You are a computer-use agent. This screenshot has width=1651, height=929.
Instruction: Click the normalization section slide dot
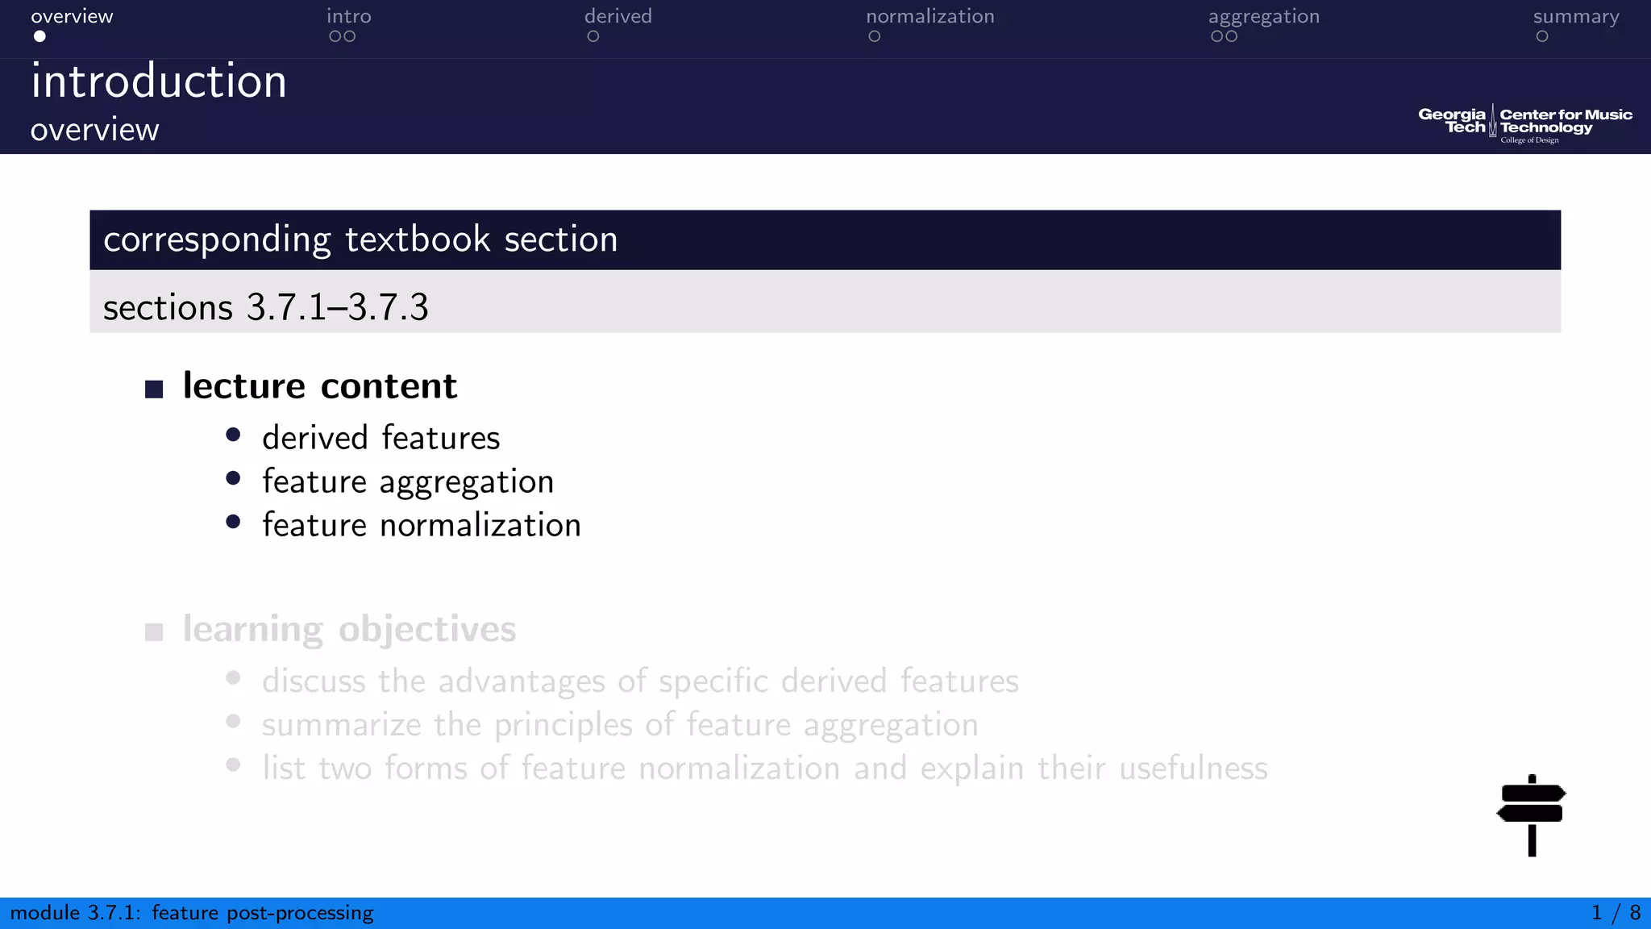pos(875,36)
